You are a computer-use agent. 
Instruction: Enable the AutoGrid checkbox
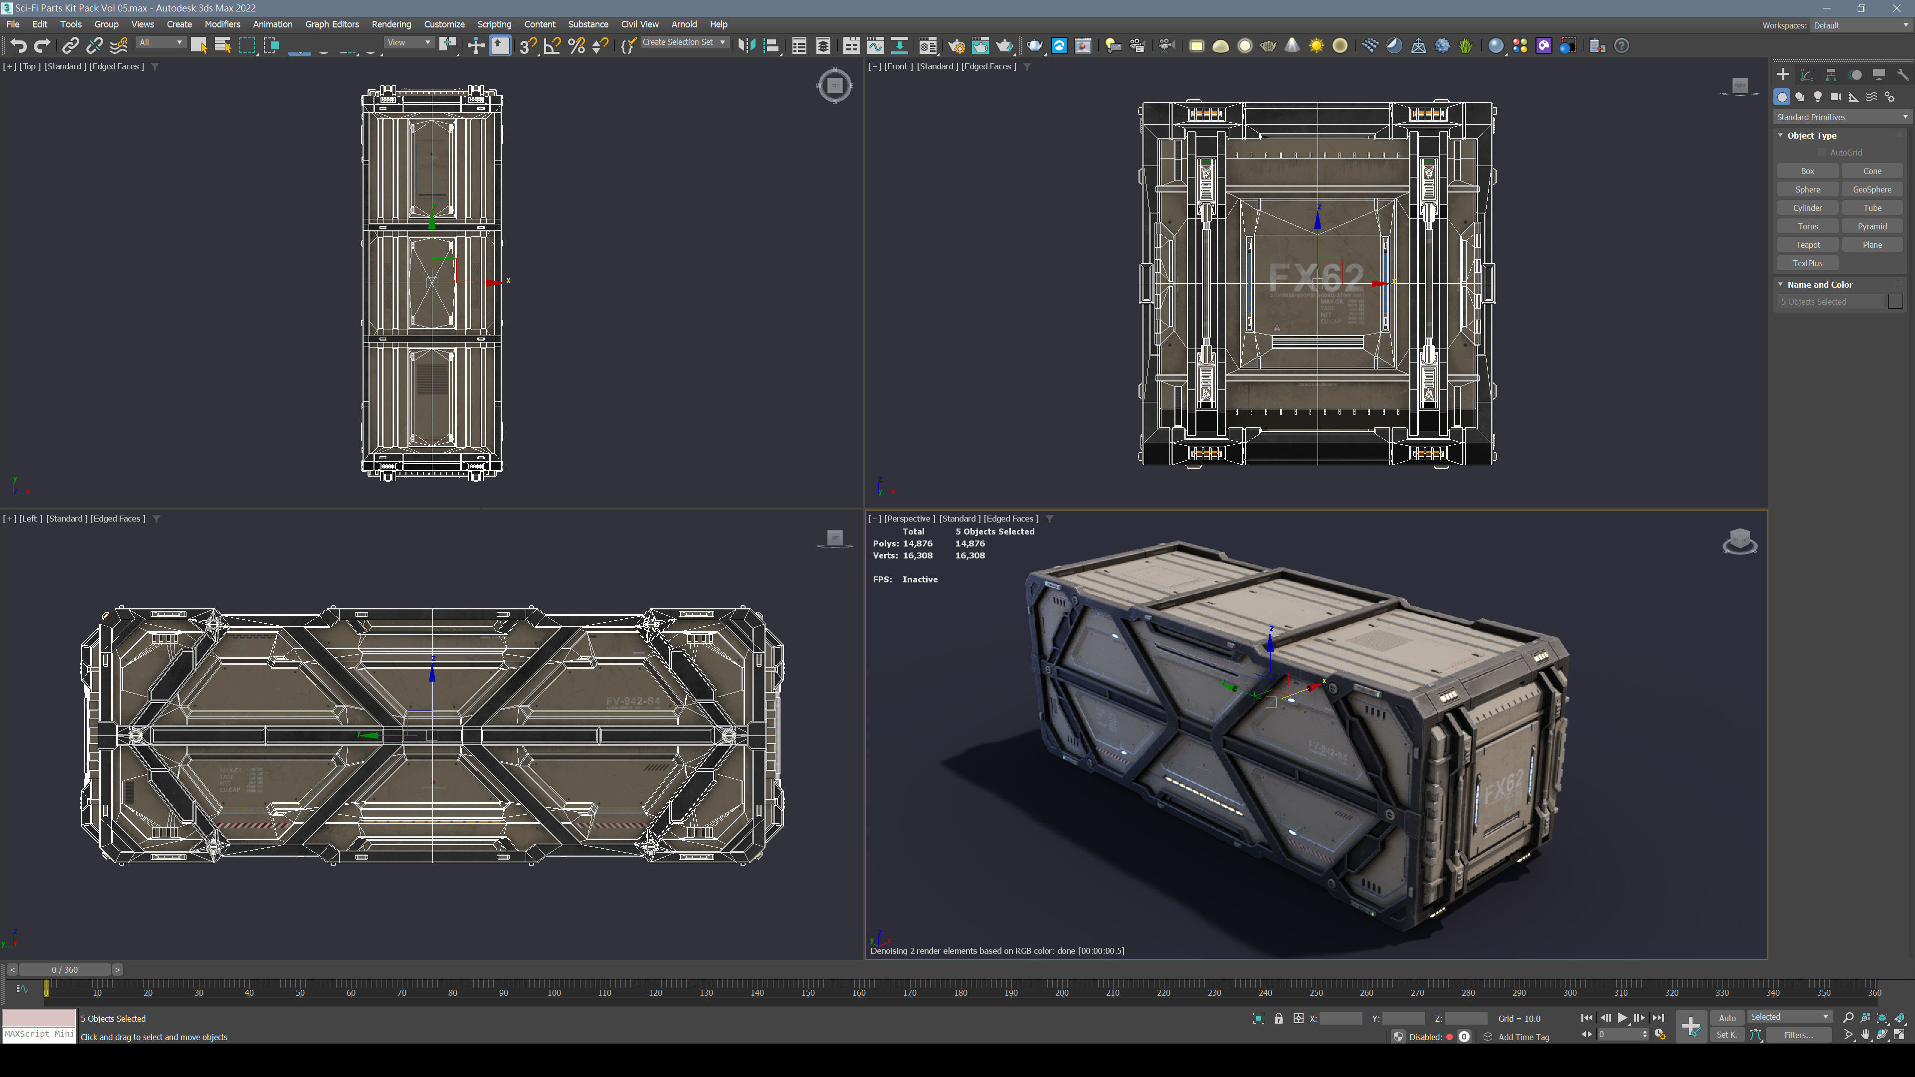(x=1822, y=153)
